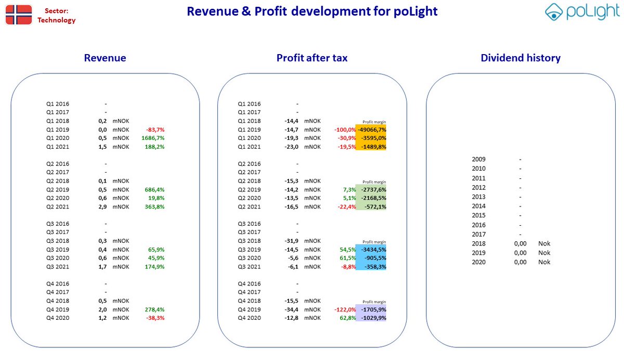The width and height of the screenshot is (624, 351).
Task: Click the -100,0% profit change value
Action: [346, 129]
